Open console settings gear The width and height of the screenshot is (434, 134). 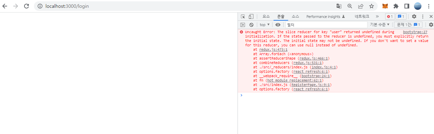tap(431, 25)
